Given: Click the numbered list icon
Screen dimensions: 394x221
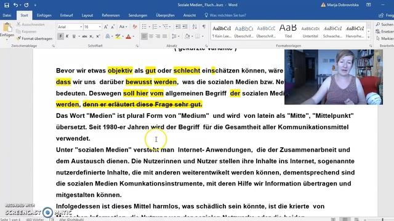Looking at the screenshot, I should pos(155,26).
